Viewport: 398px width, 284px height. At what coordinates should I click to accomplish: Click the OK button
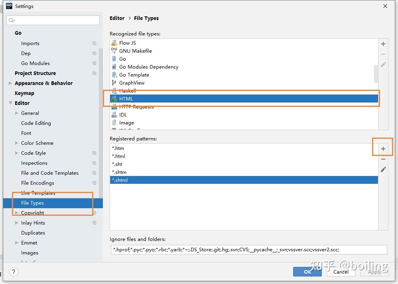coord(307,272)
